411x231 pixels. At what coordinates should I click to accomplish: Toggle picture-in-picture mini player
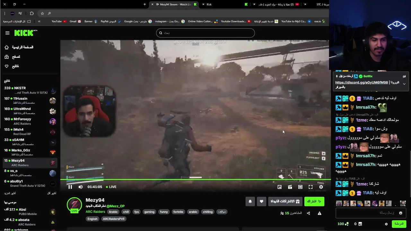[x=280, y=187]
